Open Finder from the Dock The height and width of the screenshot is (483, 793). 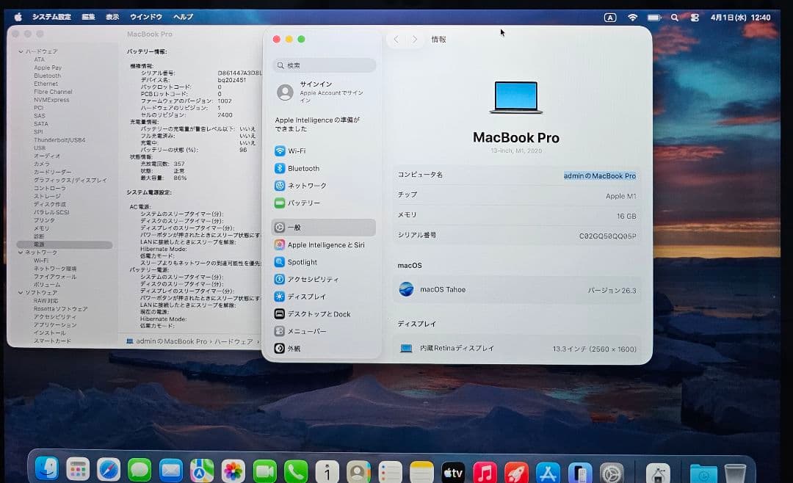point(46,471)
